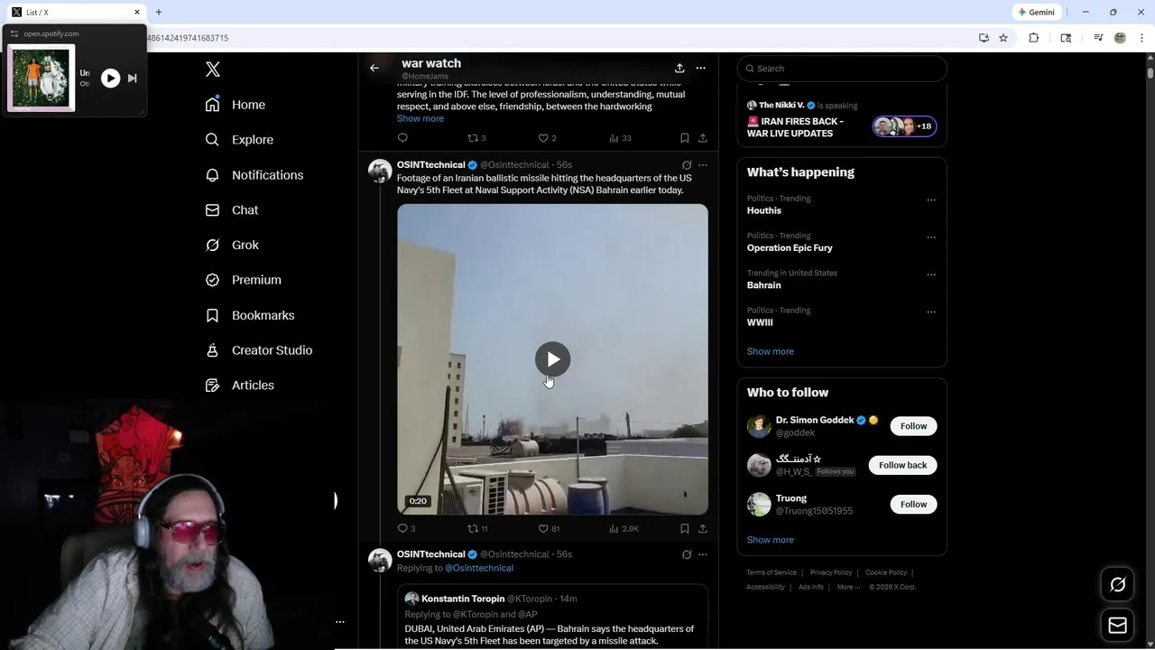Skip to next Spotify track
This screenshot has height=650, width=1155.
(x=133, y=79)
